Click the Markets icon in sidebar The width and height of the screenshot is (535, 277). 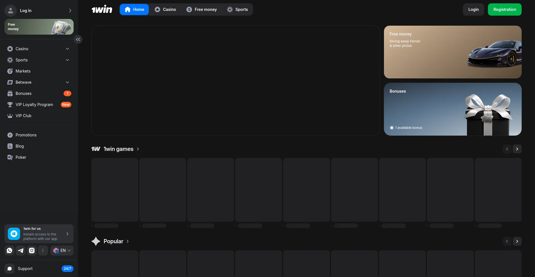[x=10, y=71]
